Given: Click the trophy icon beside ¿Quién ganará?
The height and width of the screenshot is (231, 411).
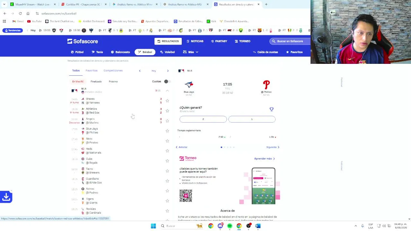Looking at the screenshot, I should point(272,109).
